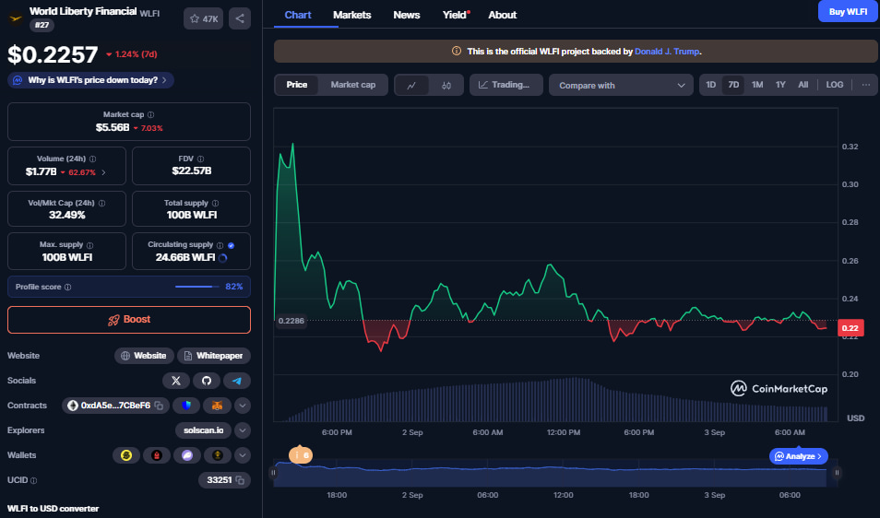Set chart range to 1D

710,85
